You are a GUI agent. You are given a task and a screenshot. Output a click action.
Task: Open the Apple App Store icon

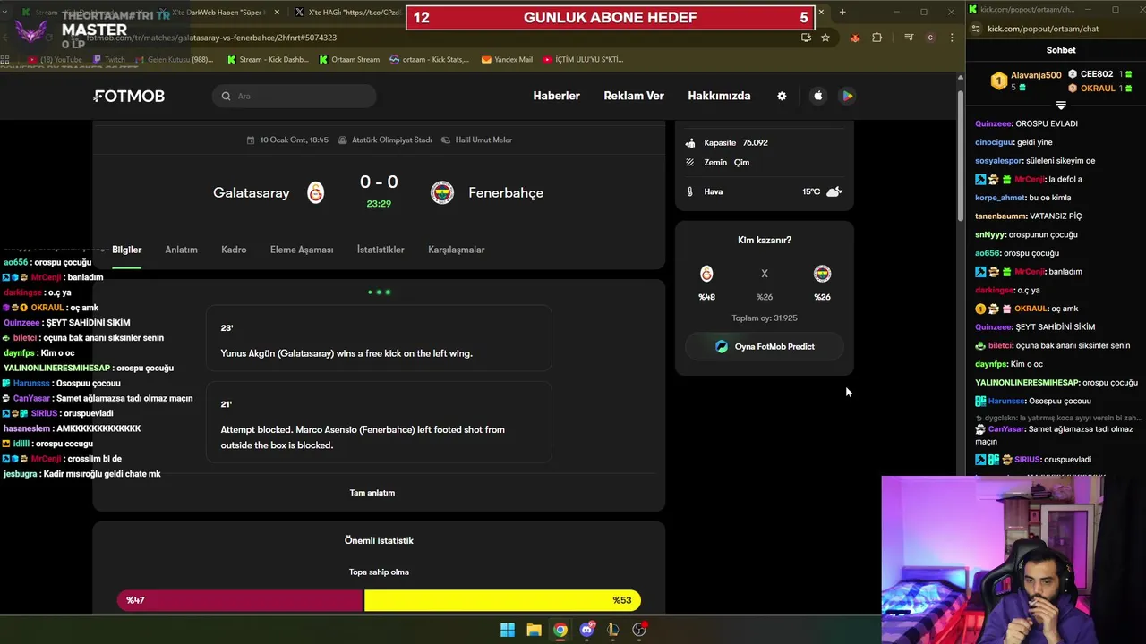tap(817, 96)
